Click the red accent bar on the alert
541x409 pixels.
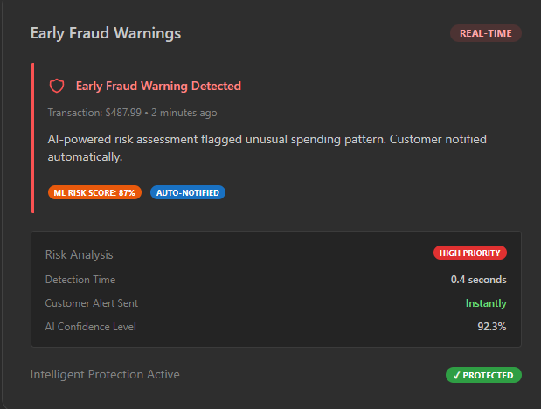pos(32,138)
